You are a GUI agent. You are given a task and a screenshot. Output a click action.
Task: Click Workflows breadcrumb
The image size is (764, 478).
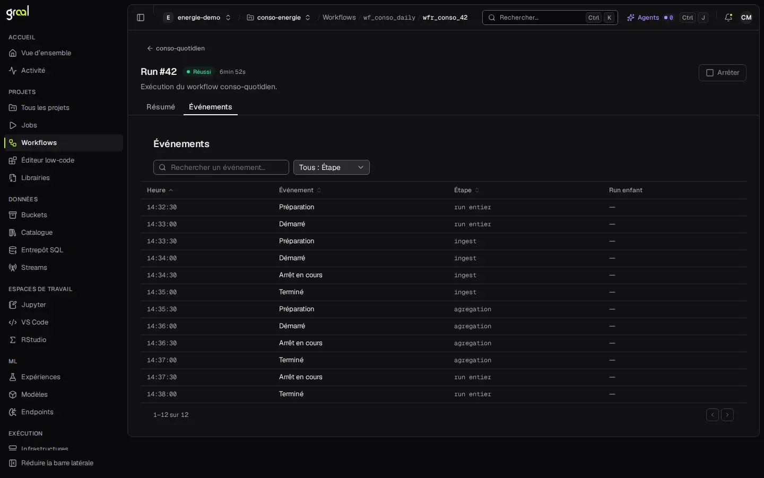point(339,18)
